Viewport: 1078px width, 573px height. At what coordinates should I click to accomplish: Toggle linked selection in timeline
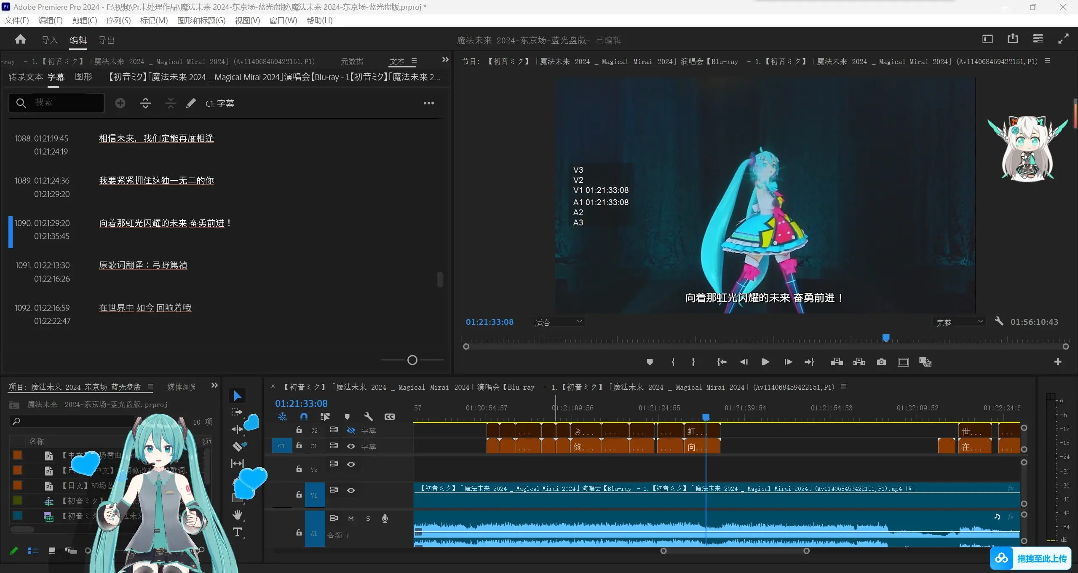click(x=325, y=417)
